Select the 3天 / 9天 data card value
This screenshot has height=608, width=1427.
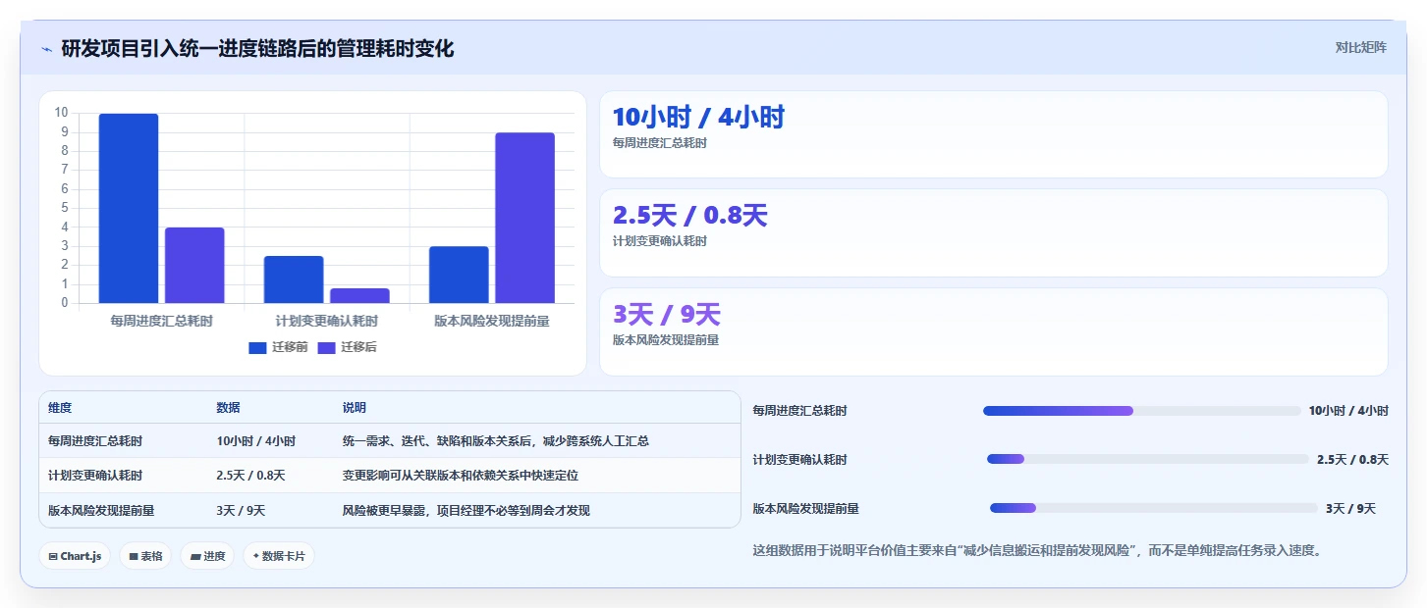click(x=667, y=315)
